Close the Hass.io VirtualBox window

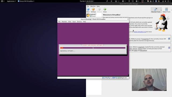(128, 19)
